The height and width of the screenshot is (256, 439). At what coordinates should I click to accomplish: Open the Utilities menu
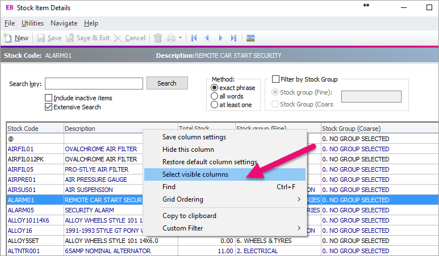tap(32, 23)
